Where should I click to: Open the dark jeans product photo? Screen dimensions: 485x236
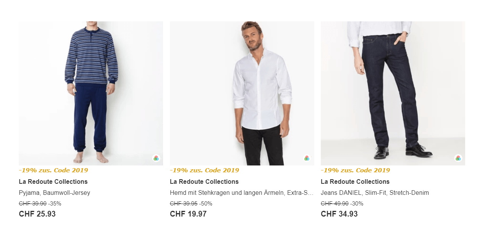point(393,93)
